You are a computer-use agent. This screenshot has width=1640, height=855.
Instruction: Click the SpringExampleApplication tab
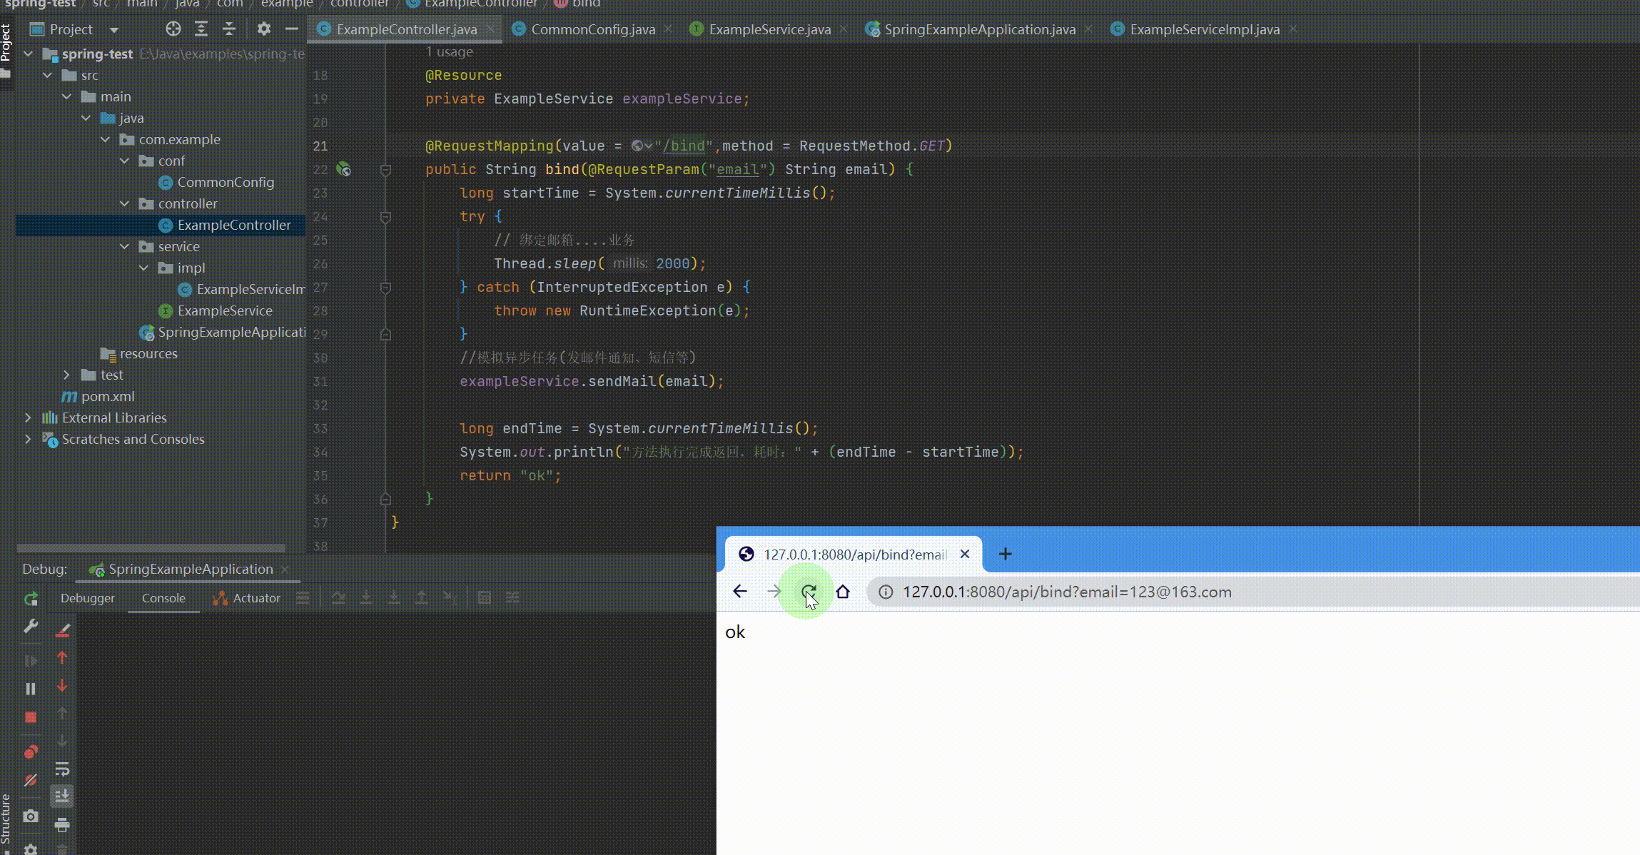(x=978, y=29)
